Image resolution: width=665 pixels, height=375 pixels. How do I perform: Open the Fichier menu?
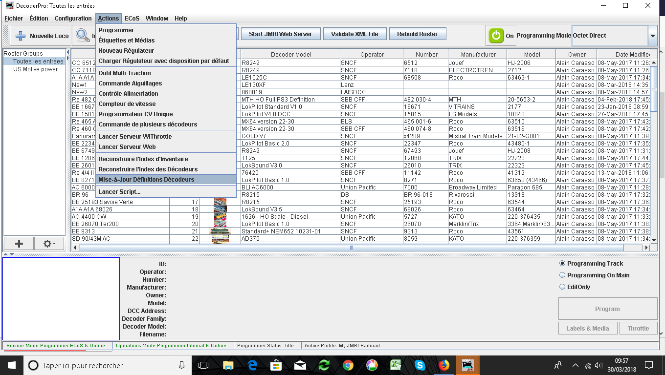point(14,19)
